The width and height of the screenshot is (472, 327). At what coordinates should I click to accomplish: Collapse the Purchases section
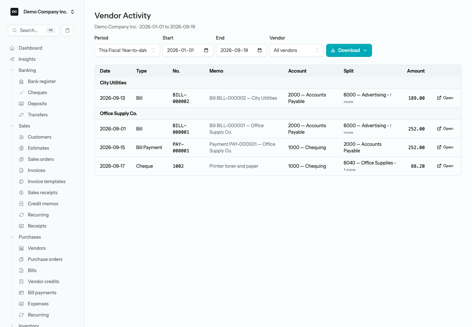(12, 237)
